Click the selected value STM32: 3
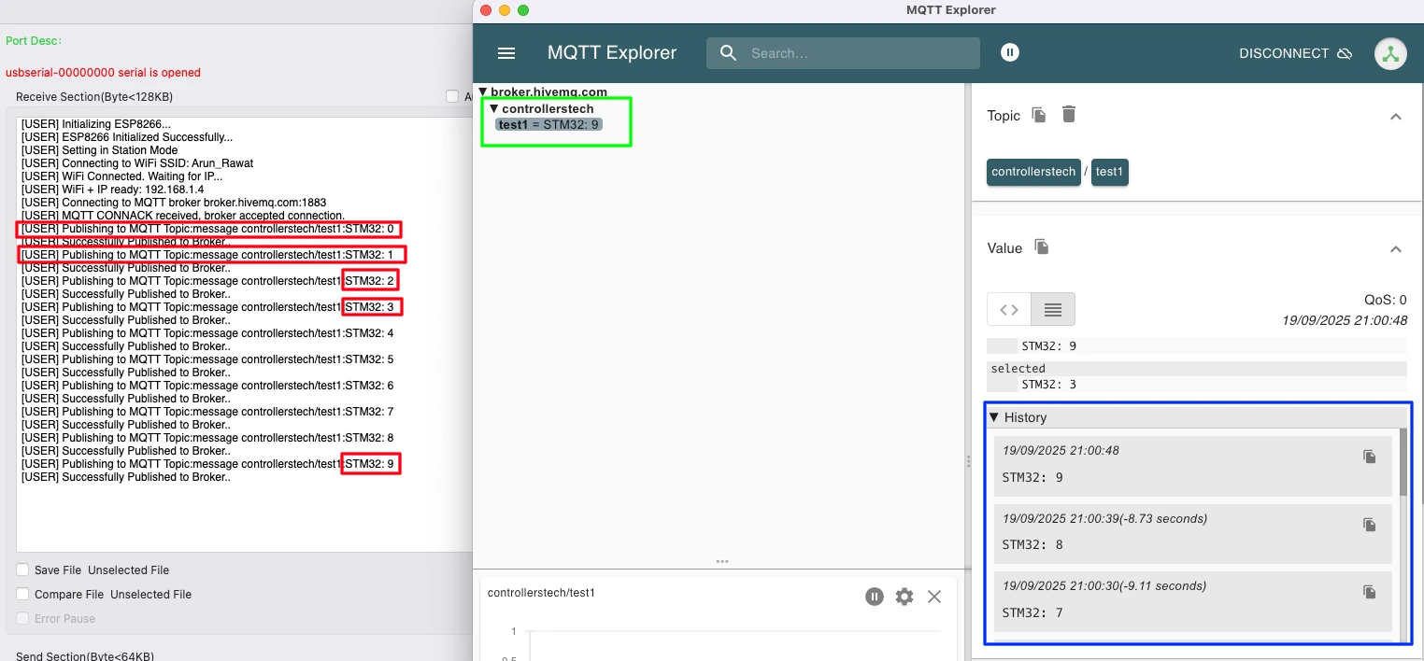Image resolution: width=1424 pixels, height=661 pixels. (x=1049, y=384)
